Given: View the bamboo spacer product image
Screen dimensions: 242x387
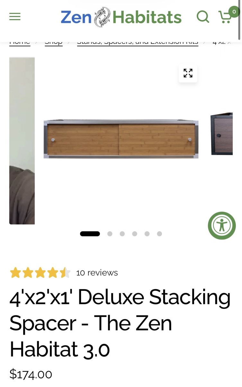Looking at the screenshot, I should [121, 139].
